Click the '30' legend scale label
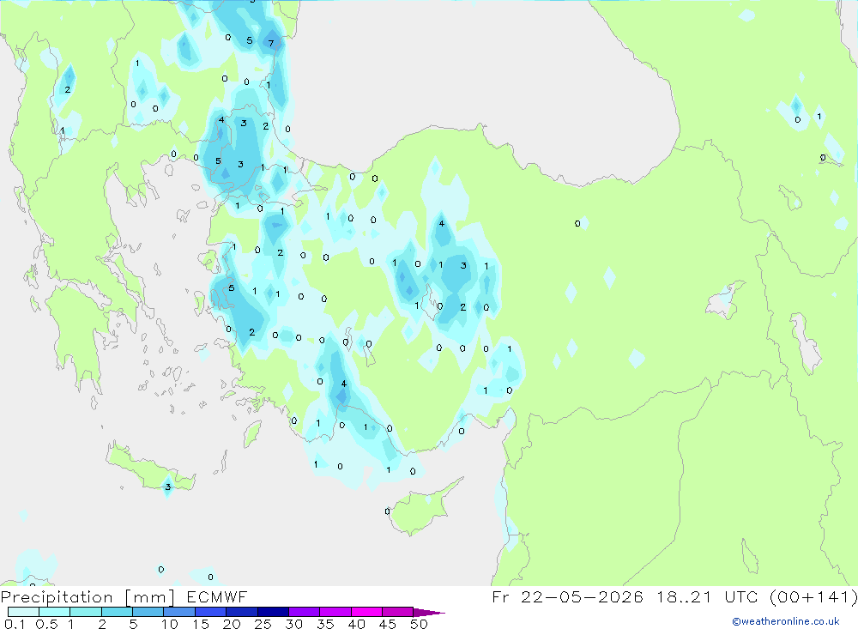The image size is (858, 629). [x=293, y=624]
